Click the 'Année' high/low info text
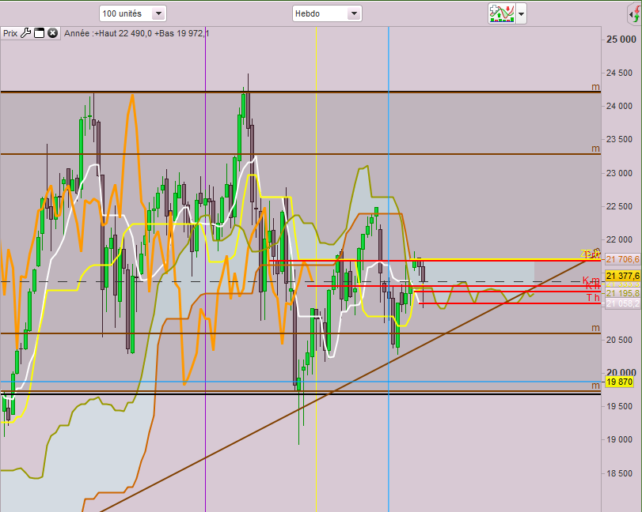The width and height of the screenshot is (642, 512). pos(136,33)
